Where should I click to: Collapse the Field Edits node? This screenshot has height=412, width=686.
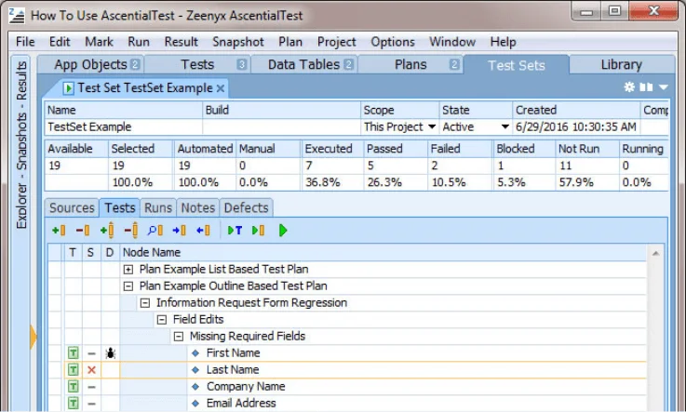(x=161, y=320)
